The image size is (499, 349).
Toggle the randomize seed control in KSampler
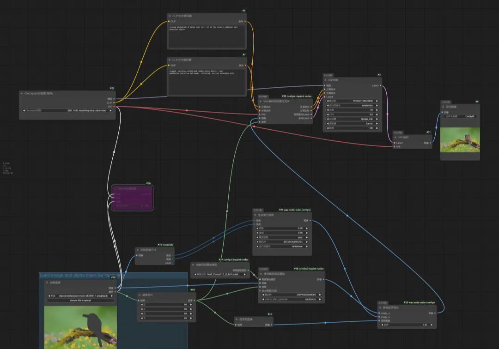pyautogui.click(x=352, y=105)
